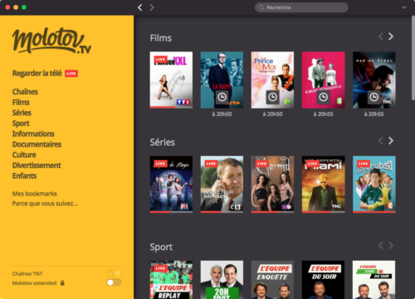Select the Divertissement category
Screen dimensions: 415x299
[x=37, y=165]
